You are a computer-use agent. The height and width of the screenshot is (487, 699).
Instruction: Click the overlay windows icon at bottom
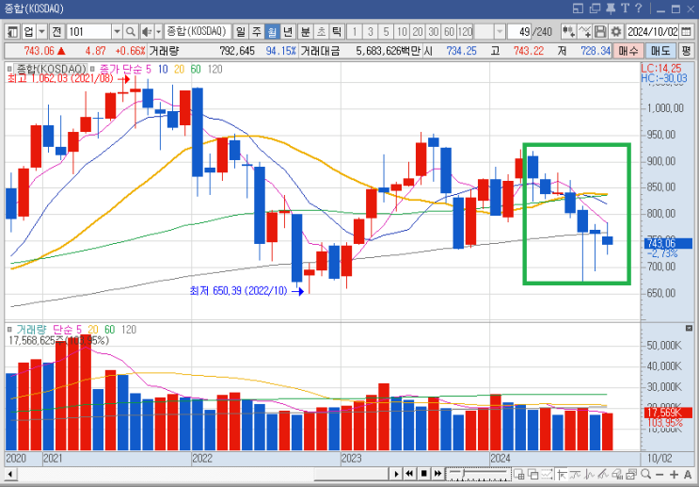coord(533,474)
